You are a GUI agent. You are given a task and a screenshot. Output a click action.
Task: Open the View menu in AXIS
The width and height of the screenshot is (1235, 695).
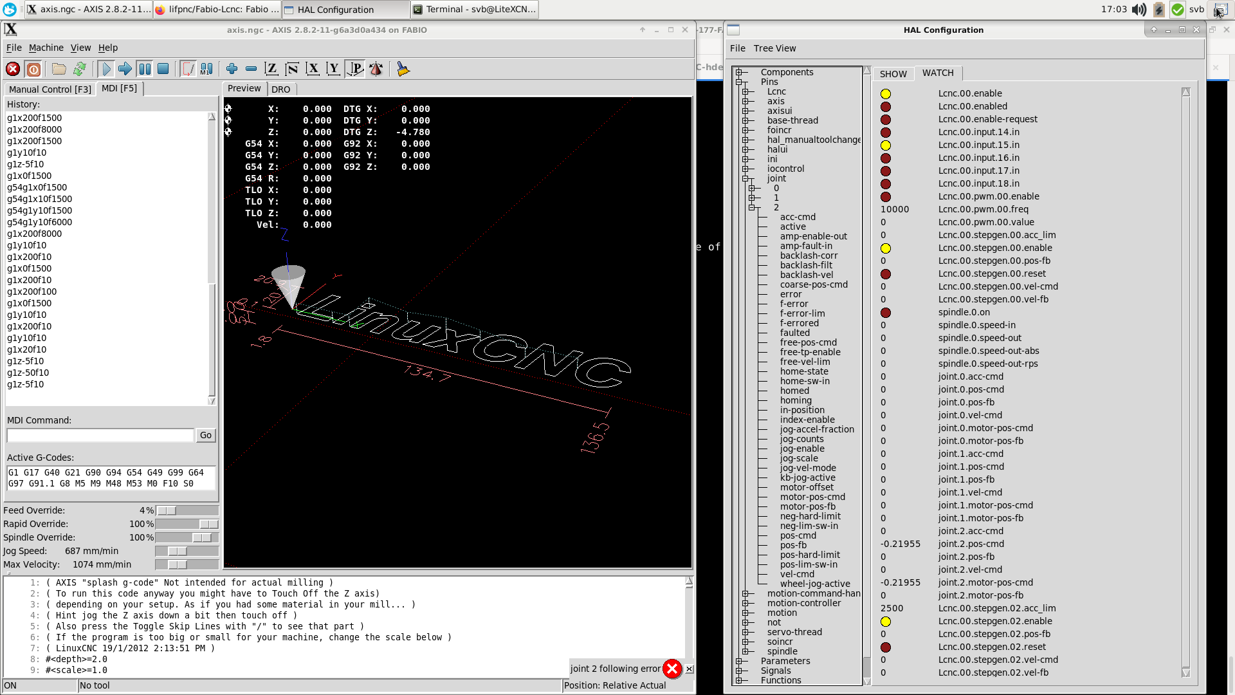(x=81, y=48)
